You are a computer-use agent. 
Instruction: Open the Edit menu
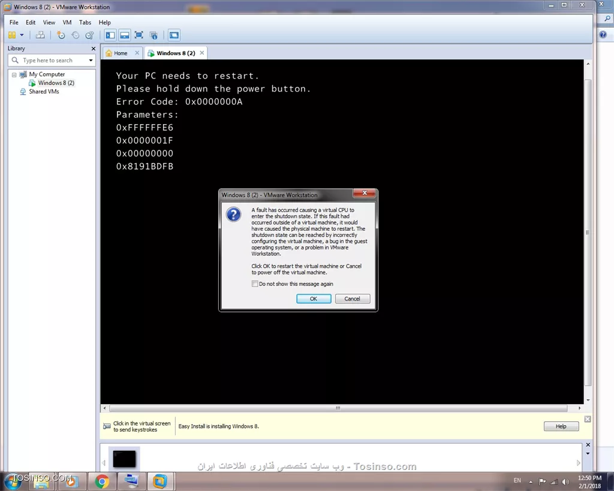point(31,22)
